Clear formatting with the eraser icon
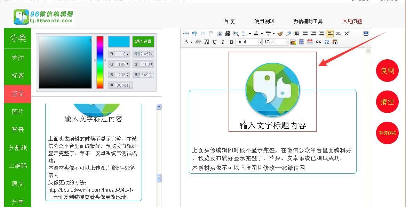Image resolution: width=406 pixels, height=207 pixels. tap(288, 34)
